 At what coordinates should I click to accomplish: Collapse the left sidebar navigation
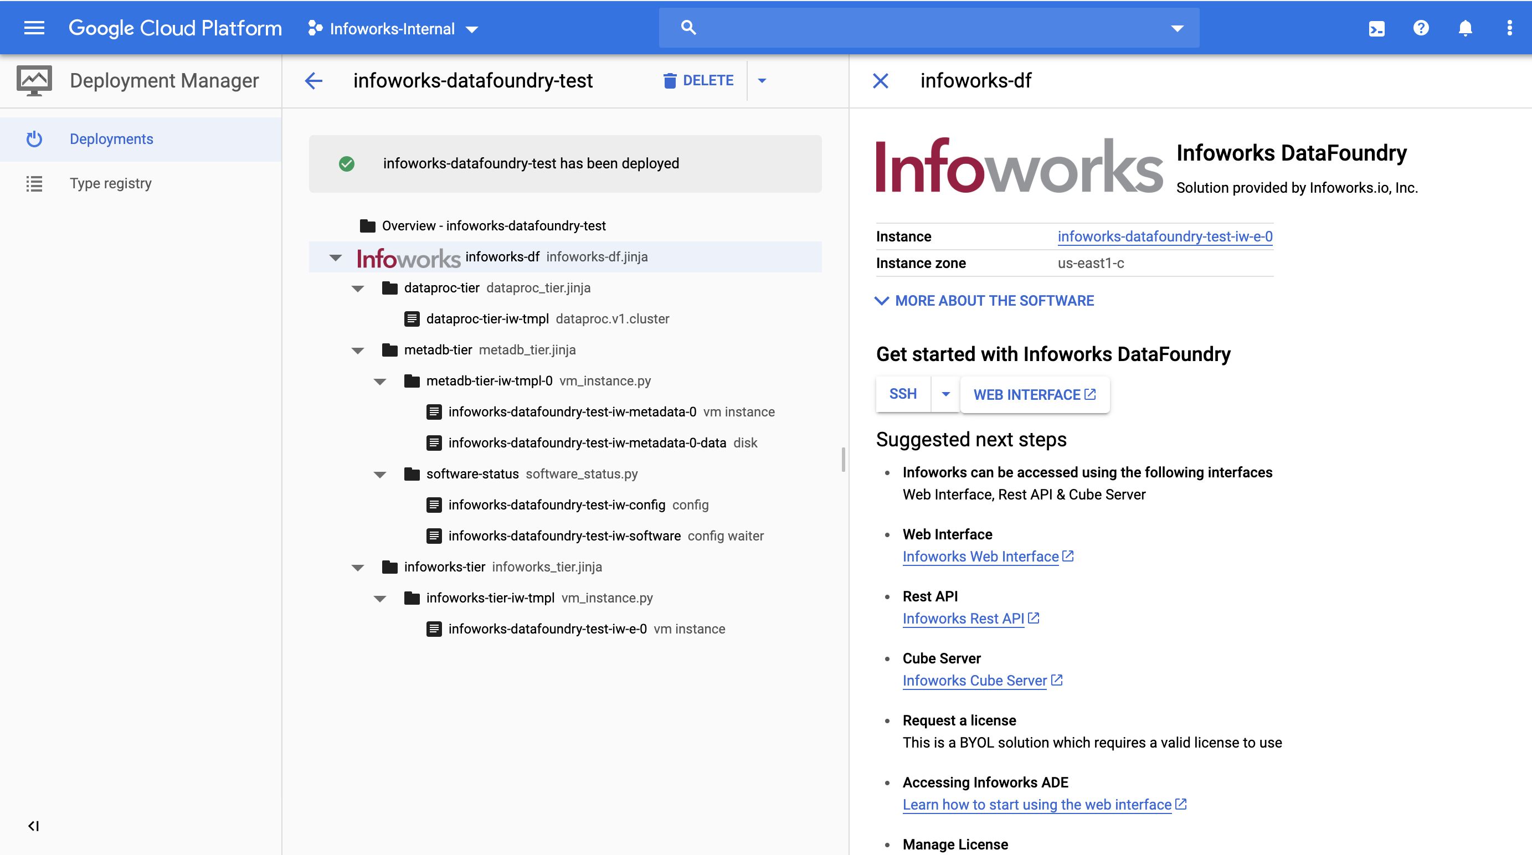coord(33,826)
